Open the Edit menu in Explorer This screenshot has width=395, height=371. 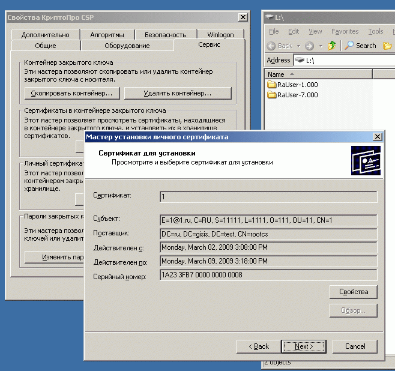(294, 31)
